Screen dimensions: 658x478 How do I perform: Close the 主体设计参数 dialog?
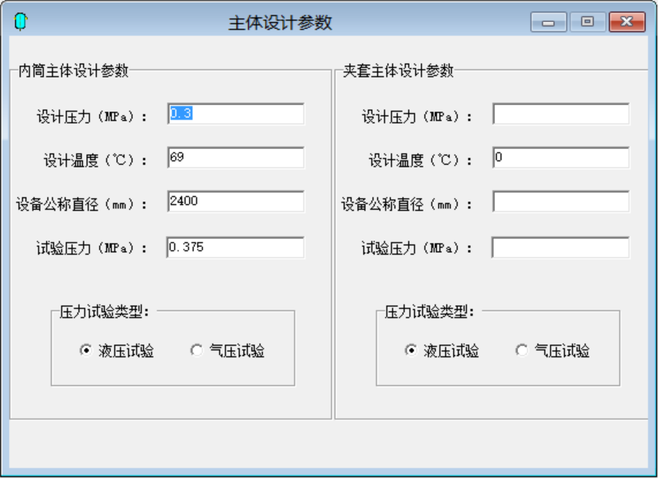(x=627, y=22)
